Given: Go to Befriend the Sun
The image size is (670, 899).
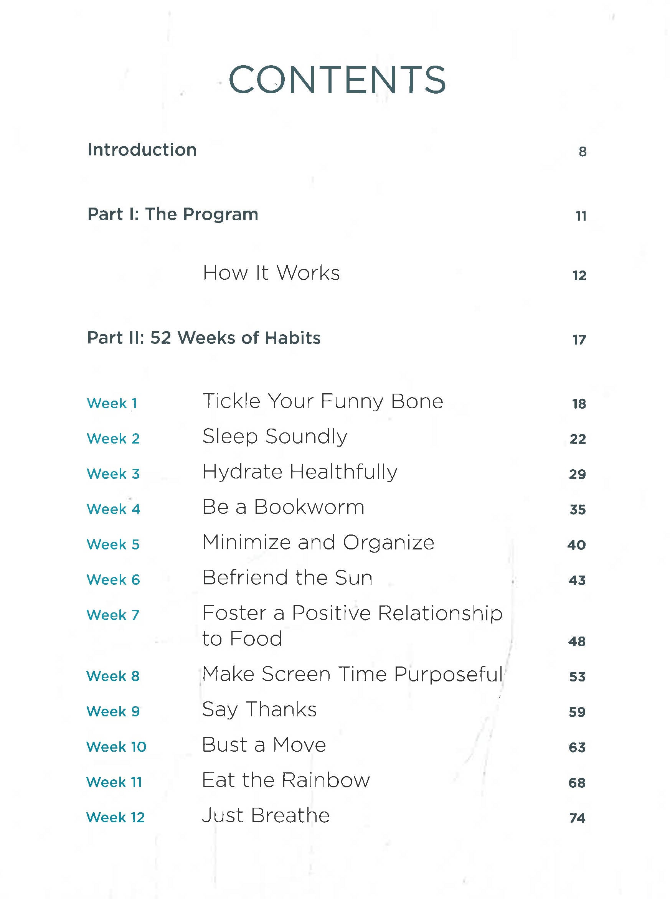Looking at the screenshot, I should pos(287,577).
